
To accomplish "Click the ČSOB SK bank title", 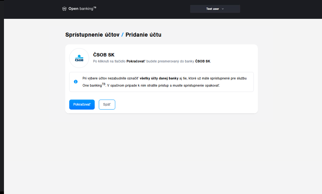I will coord(104,55).
